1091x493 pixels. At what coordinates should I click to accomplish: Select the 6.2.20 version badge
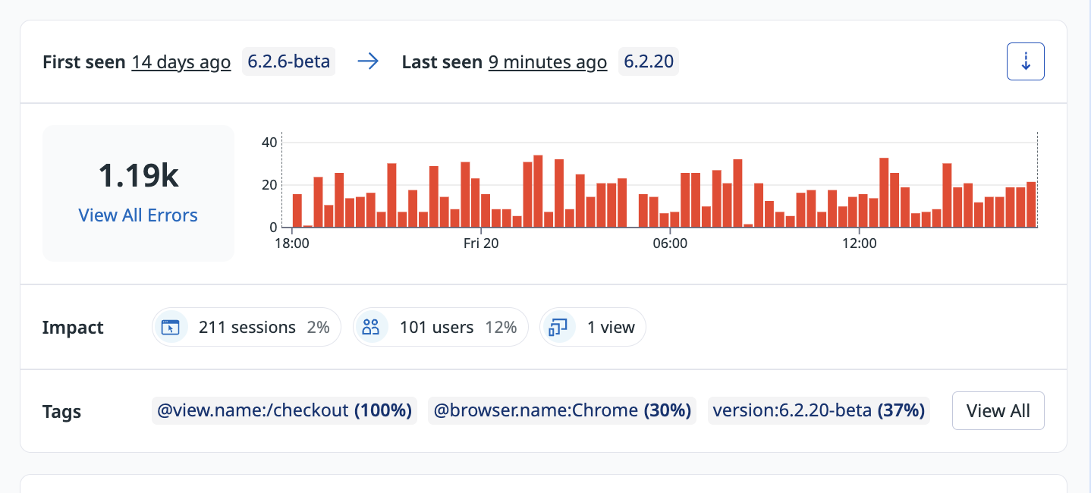click(649, 61)
